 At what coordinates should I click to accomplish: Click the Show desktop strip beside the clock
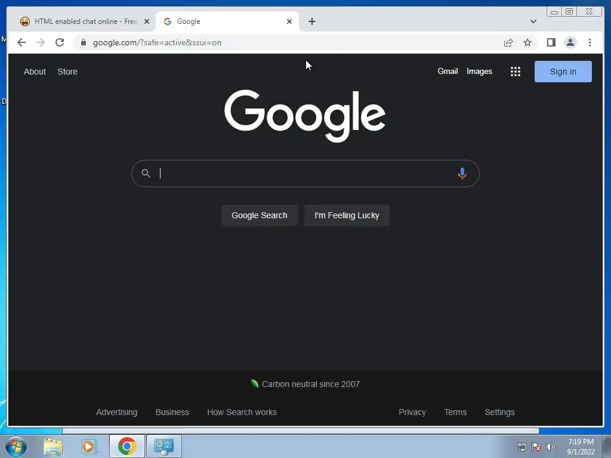607,446
